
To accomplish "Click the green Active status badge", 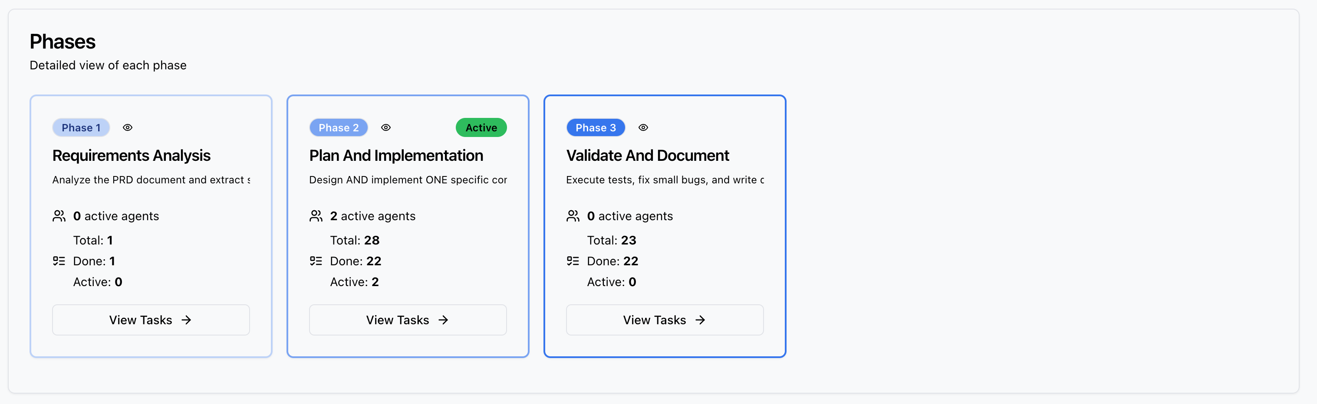I will click(481, 128).
